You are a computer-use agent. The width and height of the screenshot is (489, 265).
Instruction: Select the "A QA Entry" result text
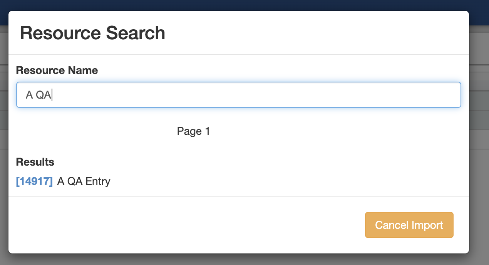click(x=84, y=181)
